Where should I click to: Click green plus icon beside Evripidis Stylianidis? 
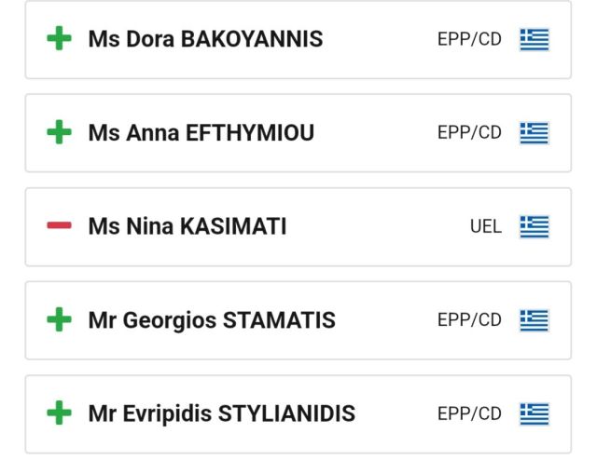[x=59, y=413]
